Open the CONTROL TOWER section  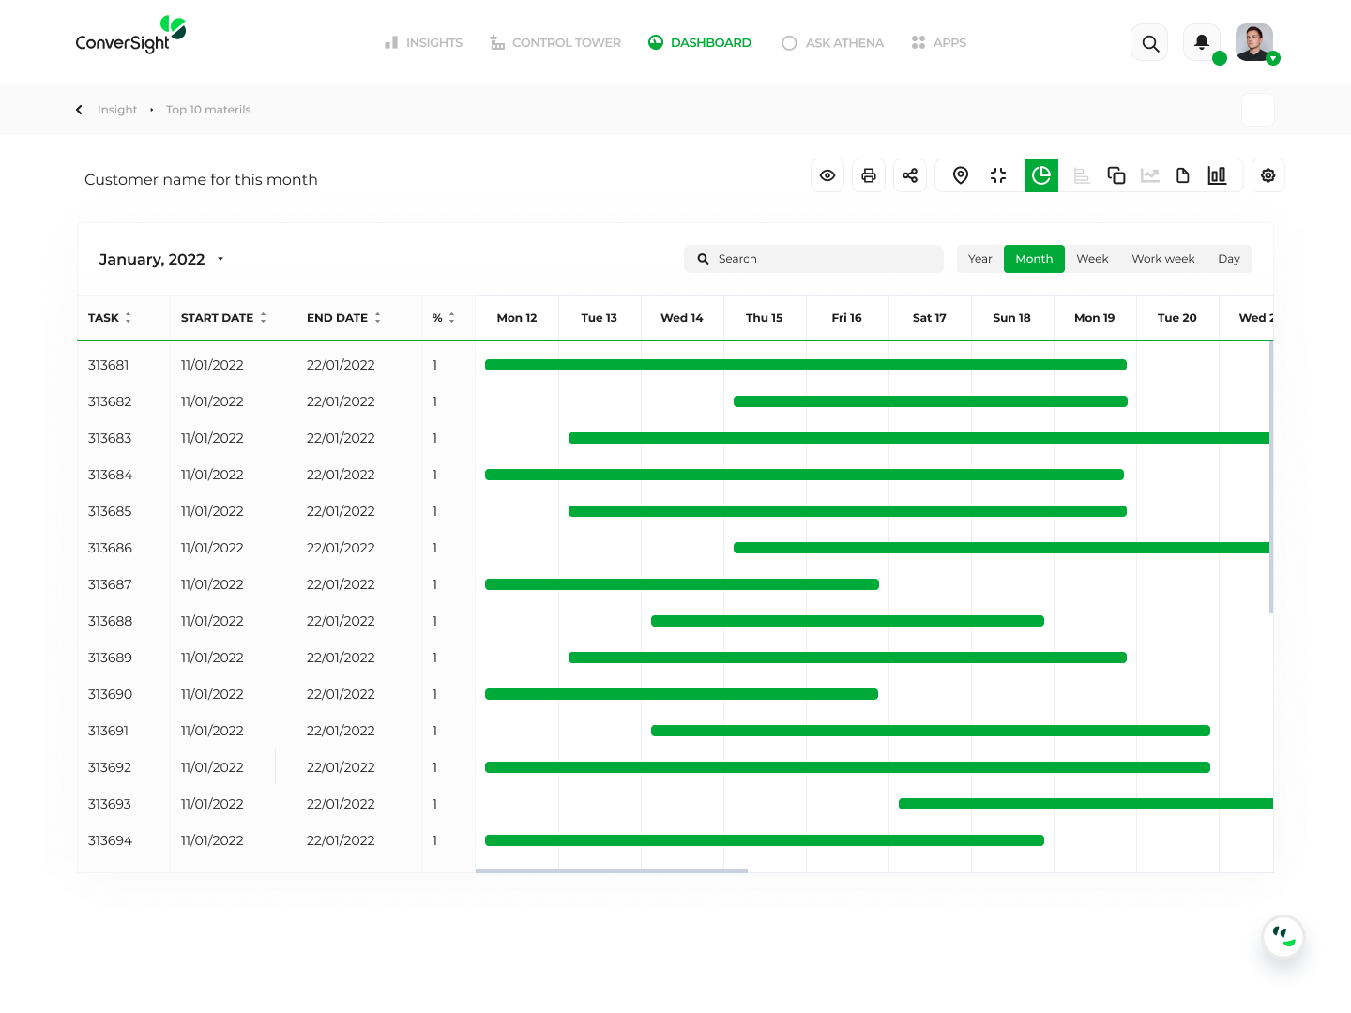(555, 42)
